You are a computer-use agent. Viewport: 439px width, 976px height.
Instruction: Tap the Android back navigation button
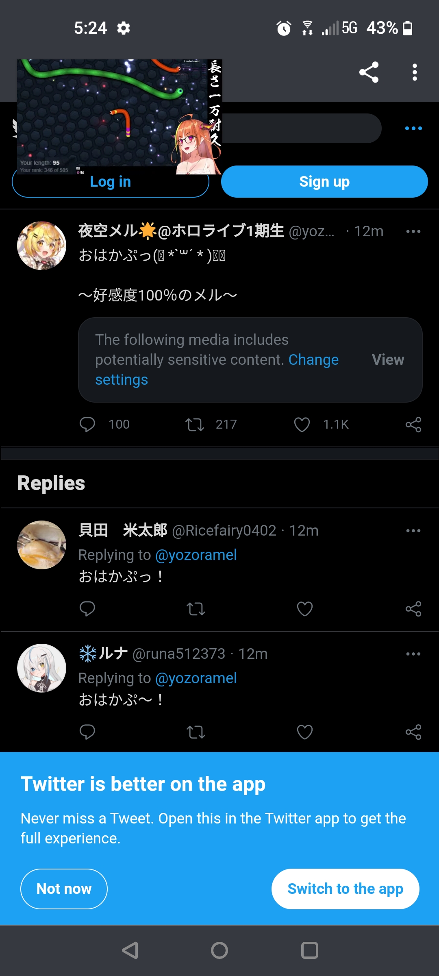[x=130, y=950]
